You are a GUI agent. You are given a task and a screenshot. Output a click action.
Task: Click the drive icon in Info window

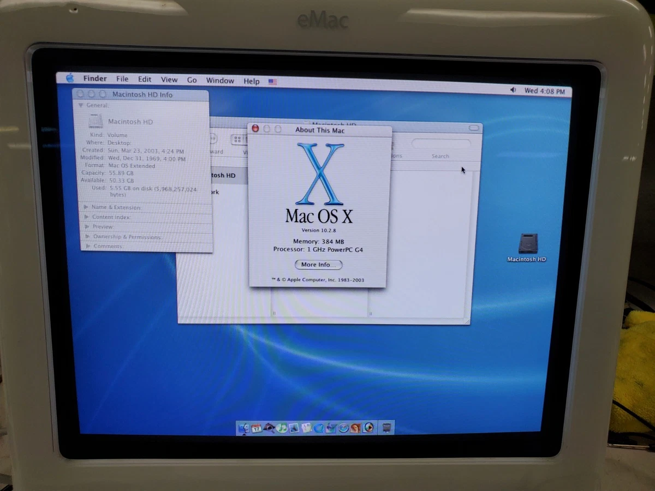(x=96, y=121)
